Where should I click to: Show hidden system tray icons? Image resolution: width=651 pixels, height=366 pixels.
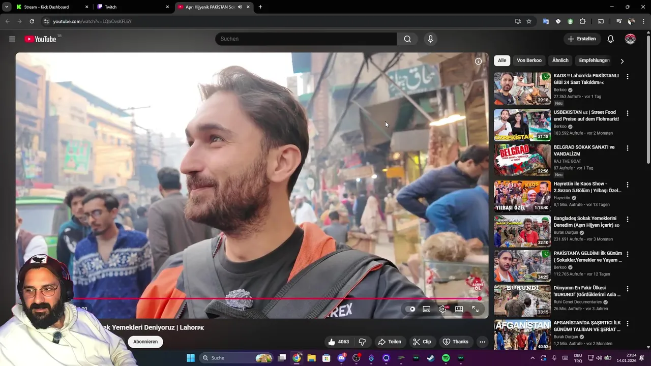(532, 358)
